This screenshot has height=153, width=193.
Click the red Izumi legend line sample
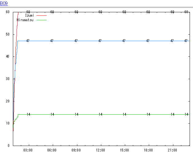(x=42, y=16)
